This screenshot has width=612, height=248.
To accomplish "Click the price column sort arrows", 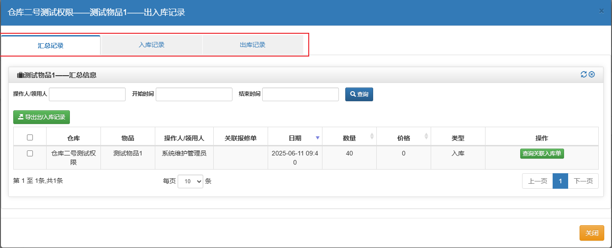I will coord(426,136).
